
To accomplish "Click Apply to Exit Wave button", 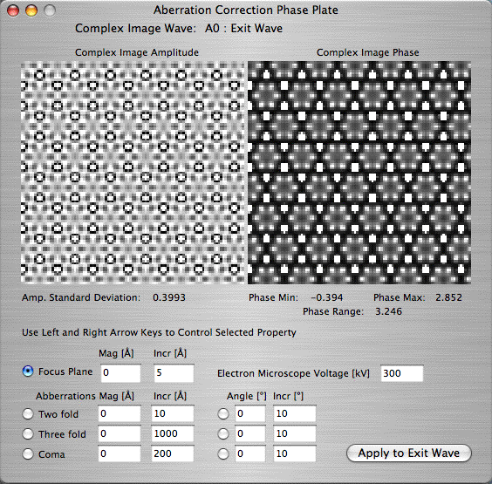I will pyautogui.click(x=409, y=453).
